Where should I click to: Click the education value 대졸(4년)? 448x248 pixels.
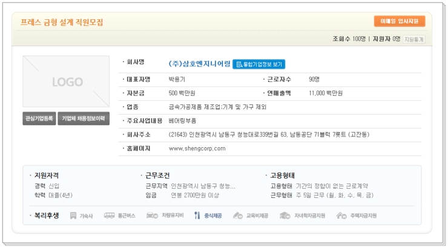(61, 196)
